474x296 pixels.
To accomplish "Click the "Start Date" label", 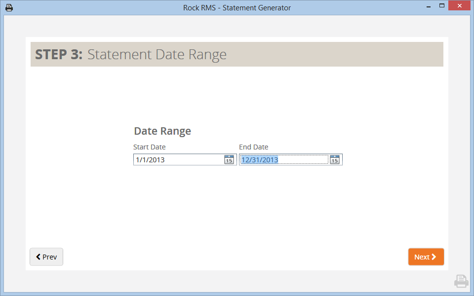I will [149, 147].
